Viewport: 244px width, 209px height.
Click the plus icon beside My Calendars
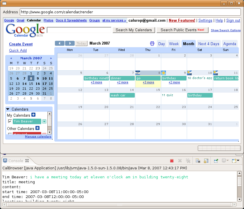[33, 115]
